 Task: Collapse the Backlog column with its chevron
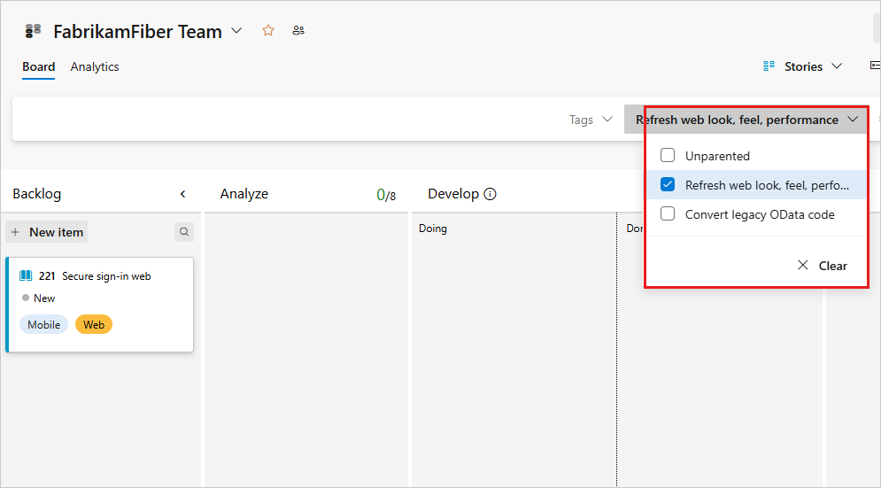tap(182, 194)
